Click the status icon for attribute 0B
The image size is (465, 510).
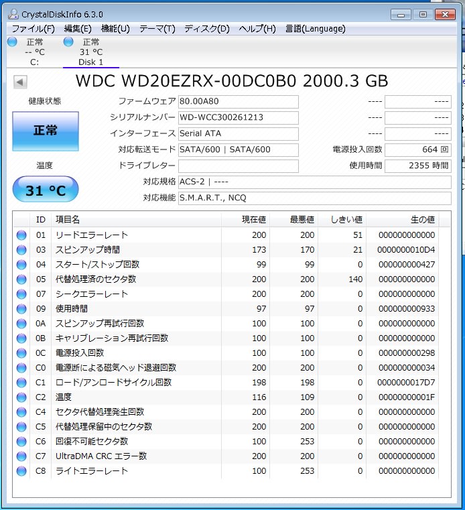21,338
